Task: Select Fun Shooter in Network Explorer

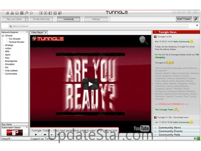Action: (15, 39)
